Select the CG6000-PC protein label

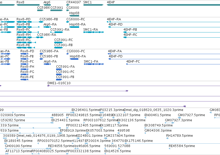[76, 51]
